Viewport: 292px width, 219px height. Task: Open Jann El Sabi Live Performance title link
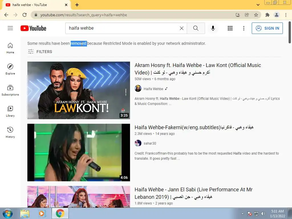click(194, 193)
